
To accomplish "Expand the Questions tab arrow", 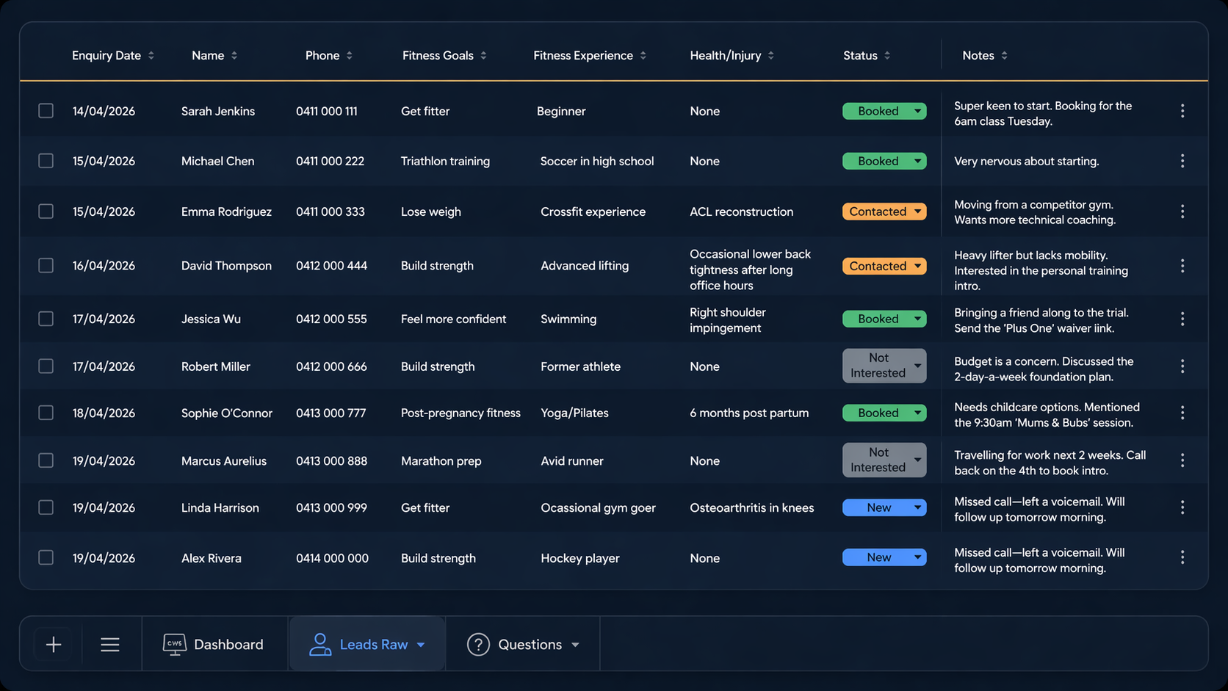I will pyautogui.click(x=575, y=645).
